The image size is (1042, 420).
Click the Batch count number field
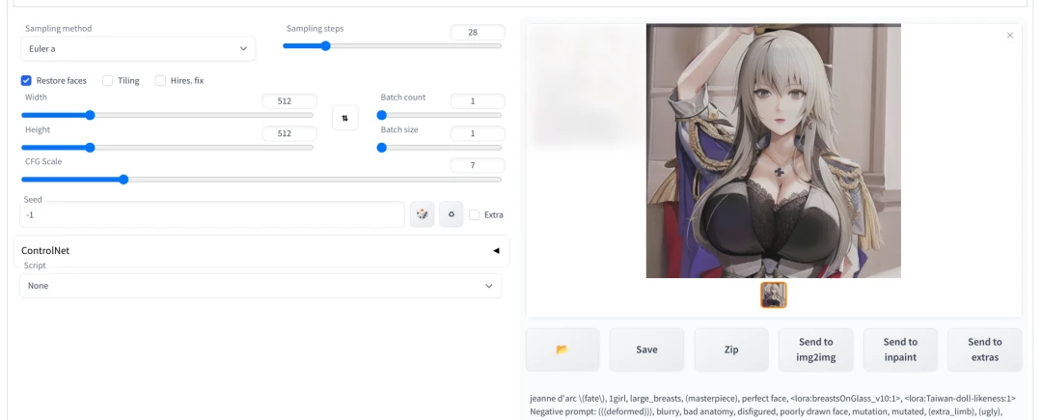pos(478,101)
